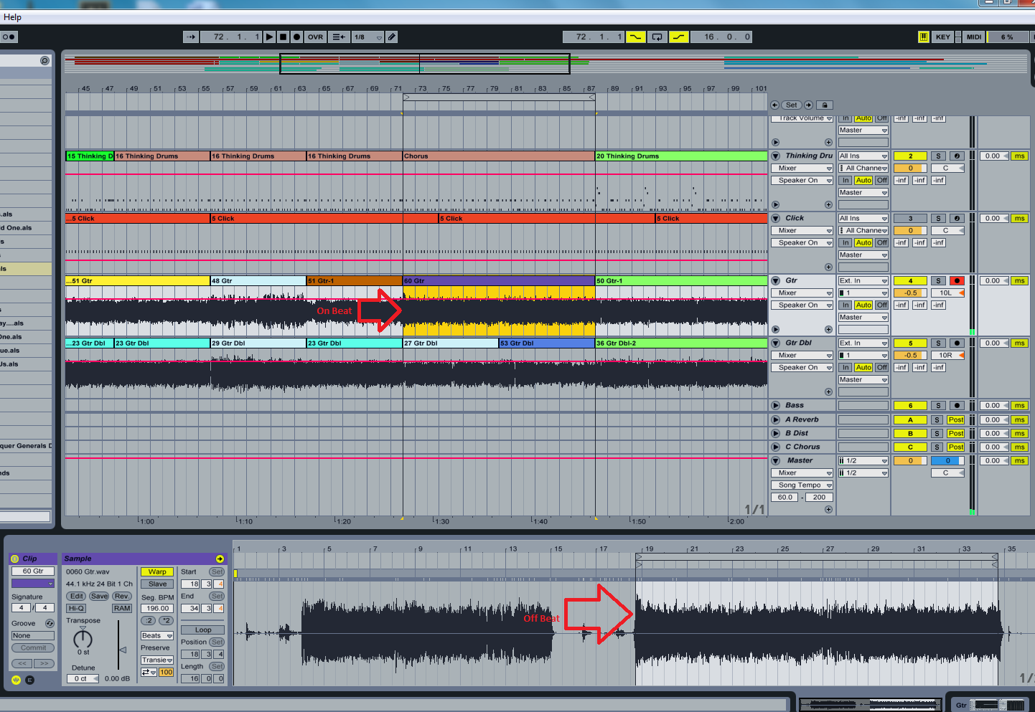Unfold the Bass track

pos(776,405)
